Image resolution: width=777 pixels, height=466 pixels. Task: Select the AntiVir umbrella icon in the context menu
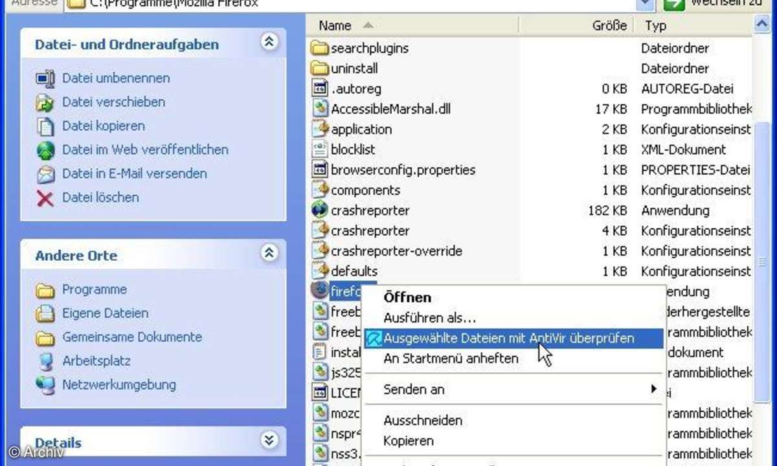click(374, 338)
